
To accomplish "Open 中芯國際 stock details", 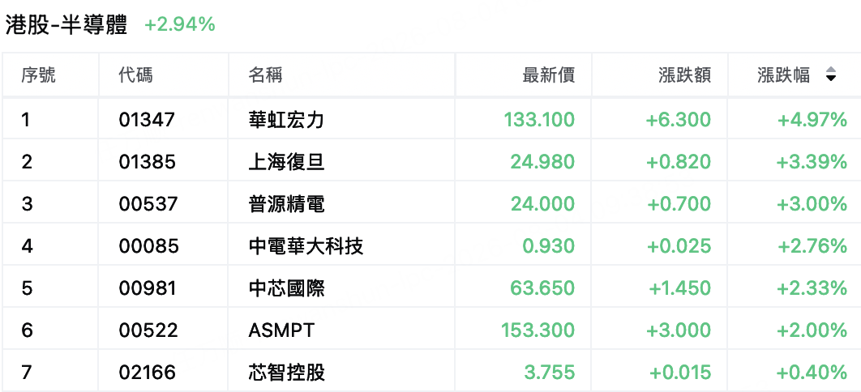I will click(286, 288).
